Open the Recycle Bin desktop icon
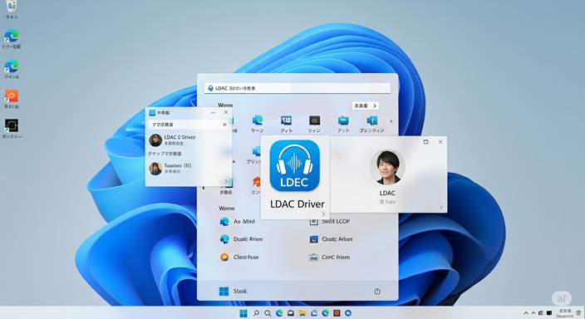Screen dimensions: 585x319 click(x=12, y=7)
